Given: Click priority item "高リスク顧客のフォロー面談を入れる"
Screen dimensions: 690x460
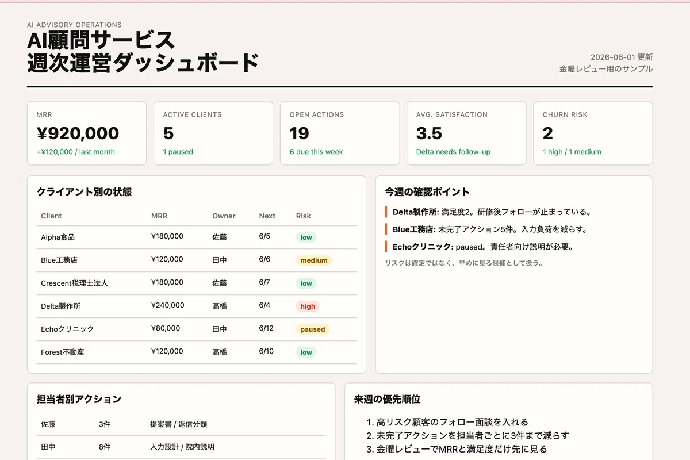Looking at the screenshot, I should (x=452, y=422).
